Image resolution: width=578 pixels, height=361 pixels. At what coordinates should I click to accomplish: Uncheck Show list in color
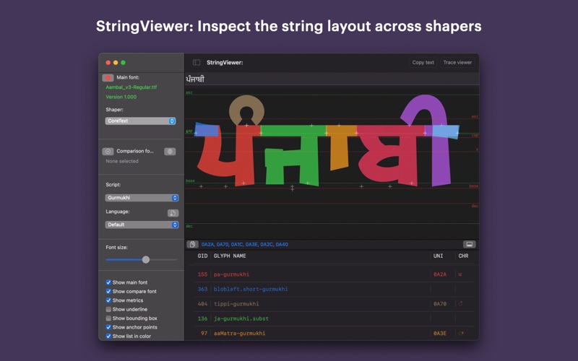tap(108, 336)
